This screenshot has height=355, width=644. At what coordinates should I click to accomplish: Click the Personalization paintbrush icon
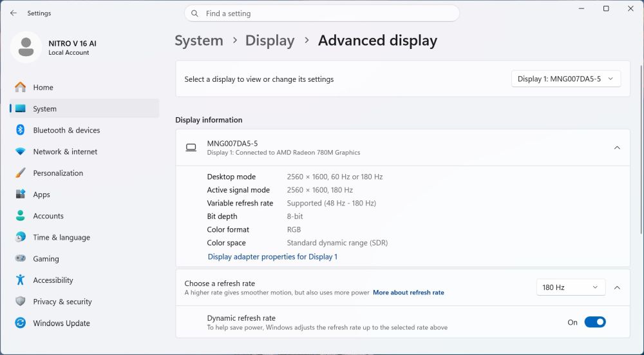coord(20,173)
